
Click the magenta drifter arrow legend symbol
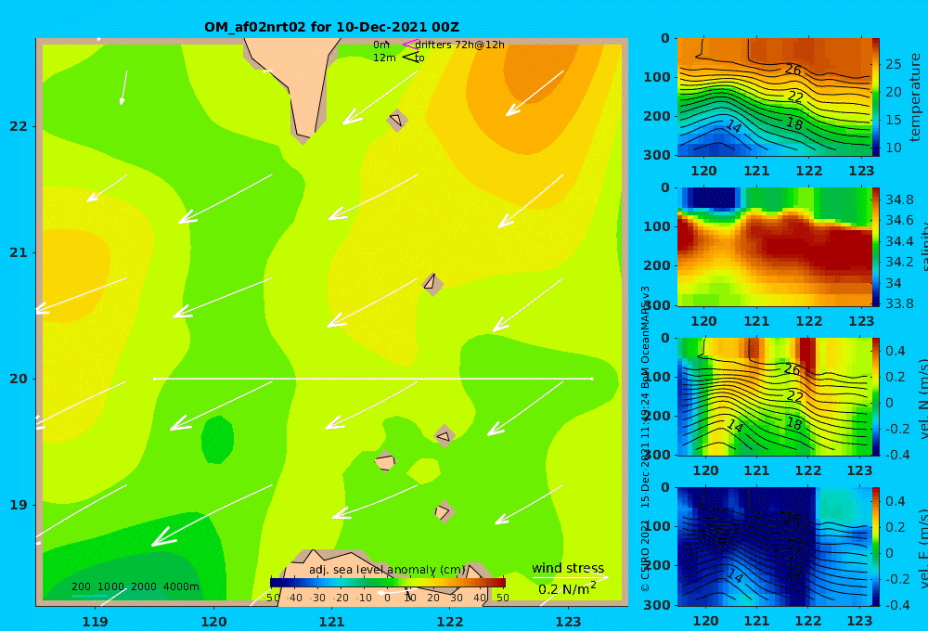409,44
